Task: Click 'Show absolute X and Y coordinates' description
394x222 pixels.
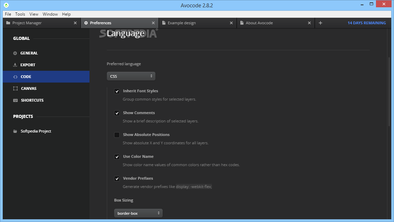Action: pyautogui.click(x=165, y=143)
